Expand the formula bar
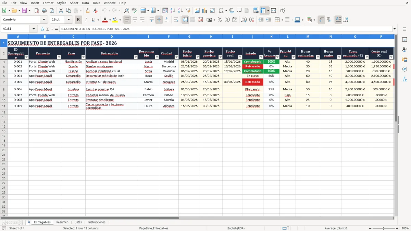This screenshot has height=231, width=411. tap(395, 29)
